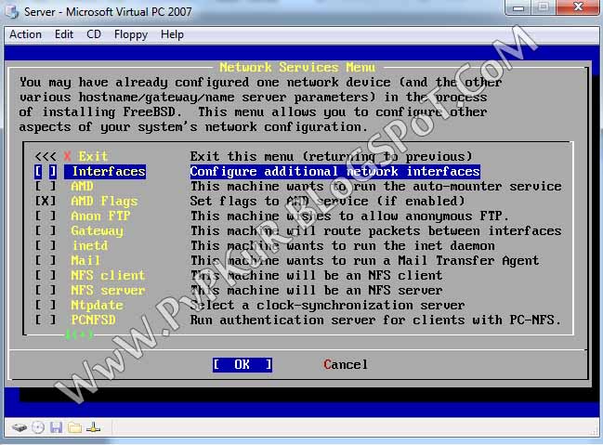Minimize the Virtual PC window
The height and width of the screenshot is (445, 603).
tap(518, 7)
